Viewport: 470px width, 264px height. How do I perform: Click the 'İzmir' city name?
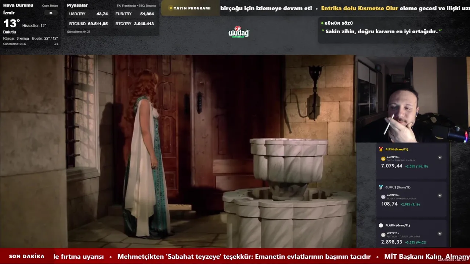[x=9, y=13]
